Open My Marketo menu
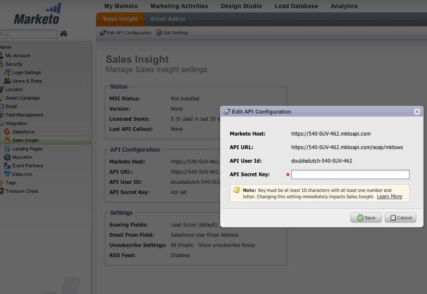 click(x=121, y=6)
